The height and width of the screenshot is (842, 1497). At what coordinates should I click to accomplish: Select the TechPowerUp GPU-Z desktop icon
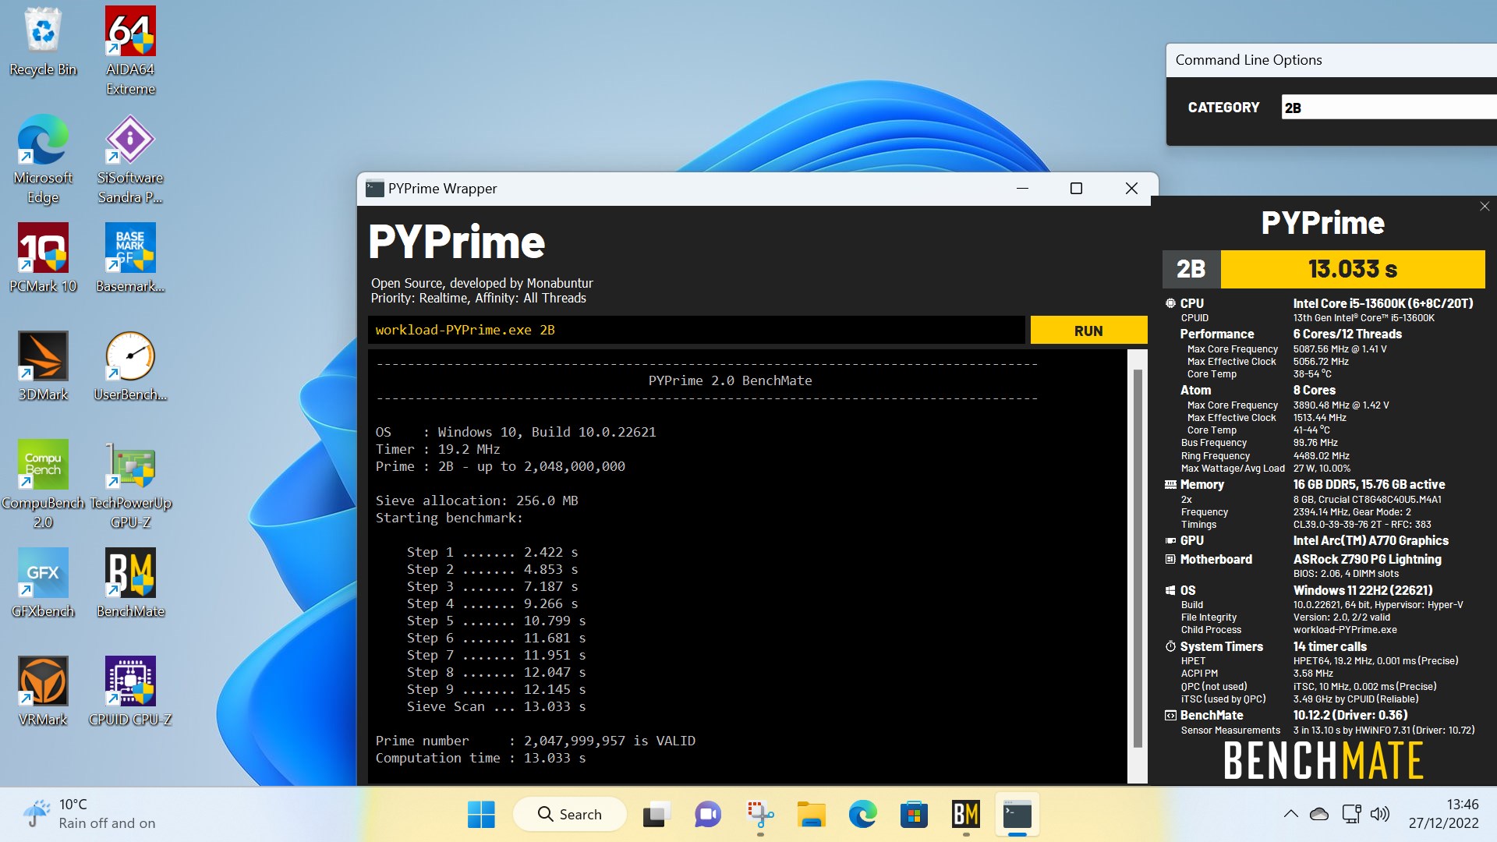130,484
